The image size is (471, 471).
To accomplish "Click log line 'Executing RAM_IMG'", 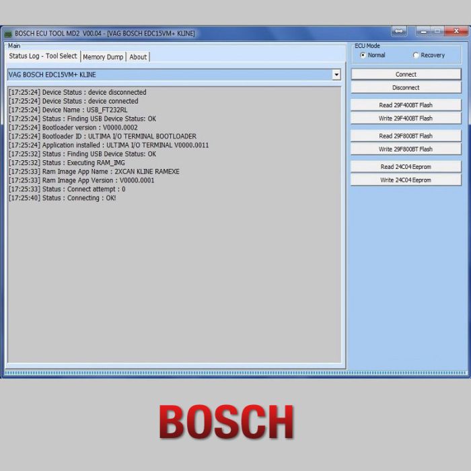I will (x=67, y=163).
